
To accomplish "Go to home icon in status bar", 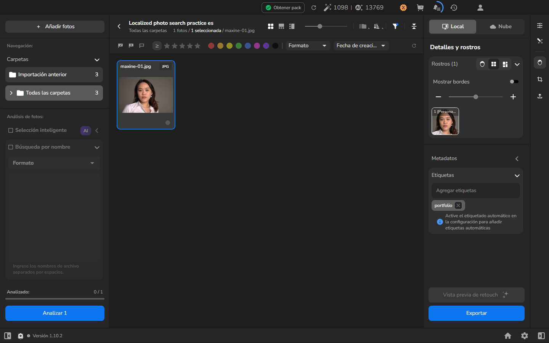I will tap(508, 336).
